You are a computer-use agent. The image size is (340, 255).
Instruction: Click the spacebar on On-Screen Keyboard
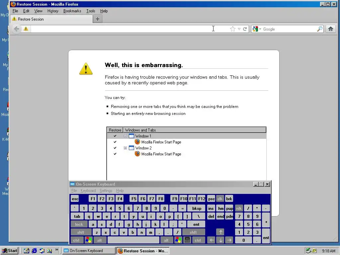tap(133, 240)
